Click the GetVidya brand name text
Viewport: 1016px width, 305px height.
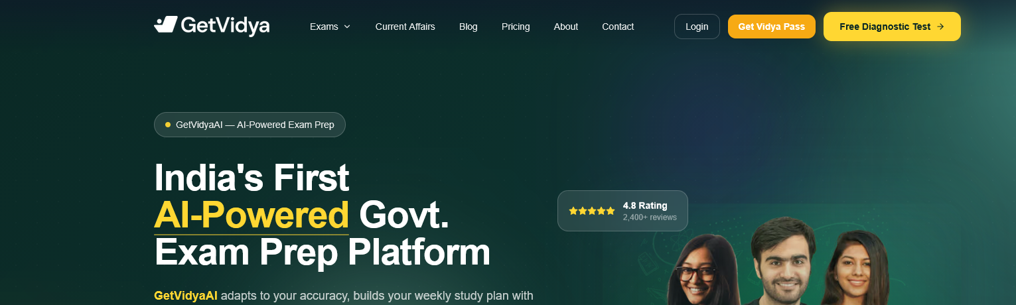click(225, 26)
